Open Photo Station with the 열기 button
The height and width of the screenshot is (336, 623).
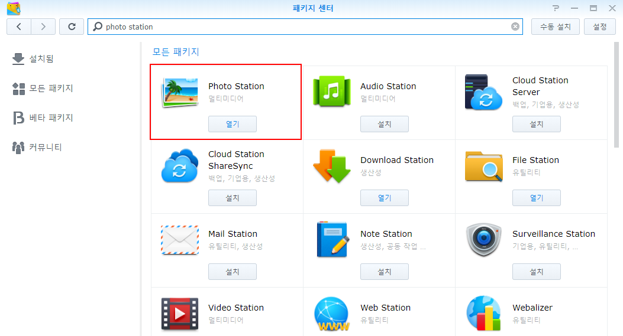tap(233, 124)
